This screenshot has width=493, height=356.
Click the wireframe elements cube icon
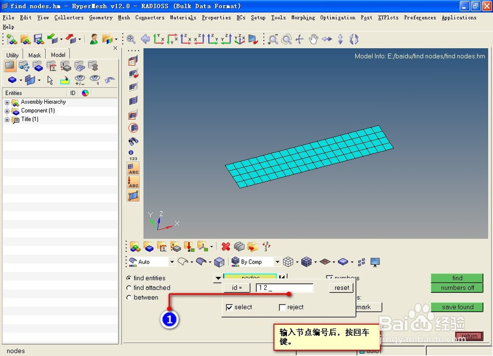pyautogui.click(x=288, y=262)
